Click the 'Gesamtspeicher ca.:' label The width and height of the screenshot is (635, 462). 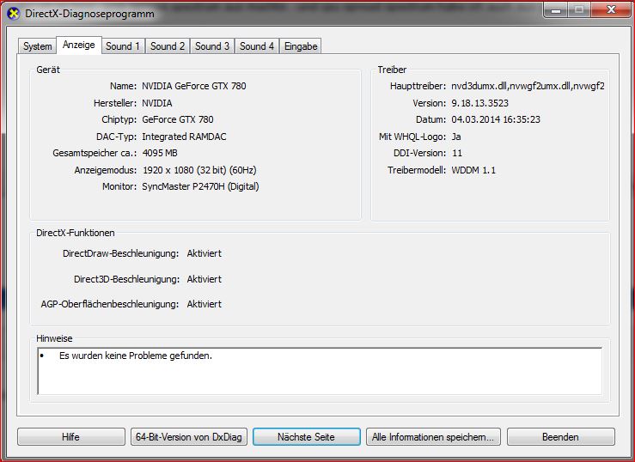[x=95, y=154]
